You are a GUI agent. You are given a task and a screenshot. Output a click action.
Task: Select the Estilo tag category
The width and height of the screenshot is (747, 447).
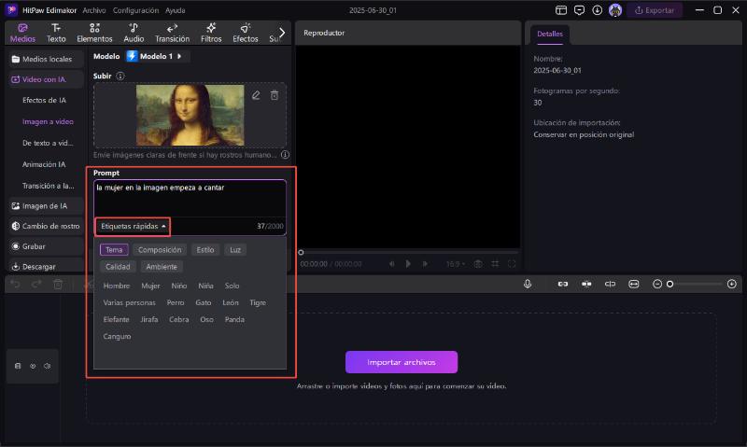click(205, 249)
